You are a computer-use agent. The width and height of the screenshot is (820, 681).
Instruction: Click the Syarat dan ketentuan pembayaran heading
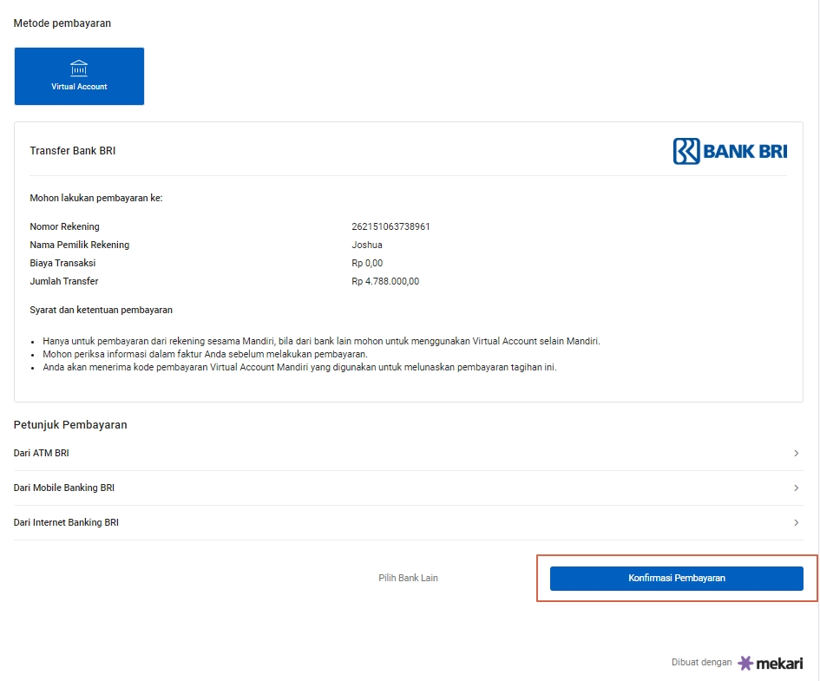[x=101, y=310]
